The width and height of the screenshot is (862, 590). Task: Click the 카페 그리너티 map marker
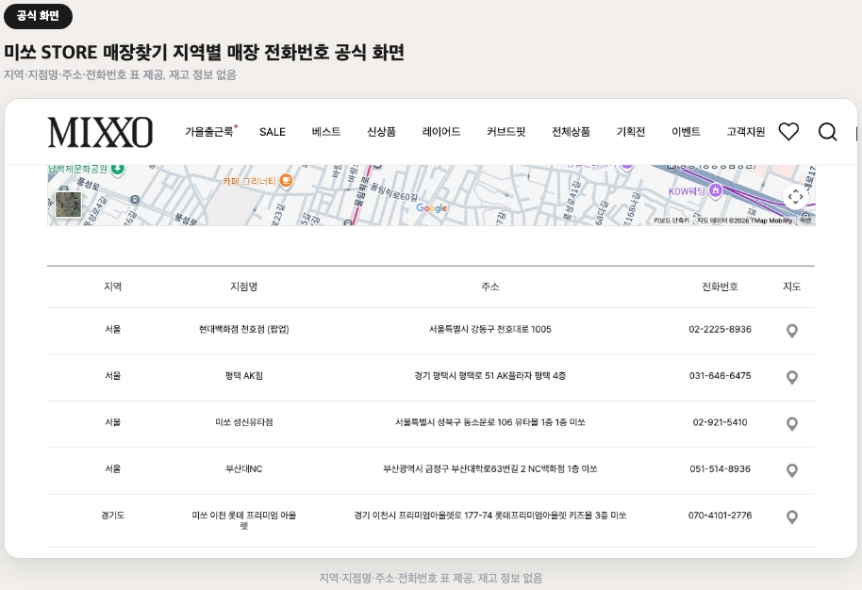286,180
